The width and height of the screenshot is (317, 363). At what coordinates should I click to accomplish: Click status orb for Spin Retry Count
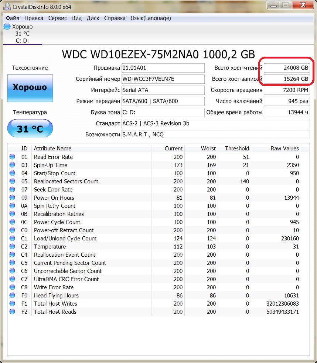[12, 206]
